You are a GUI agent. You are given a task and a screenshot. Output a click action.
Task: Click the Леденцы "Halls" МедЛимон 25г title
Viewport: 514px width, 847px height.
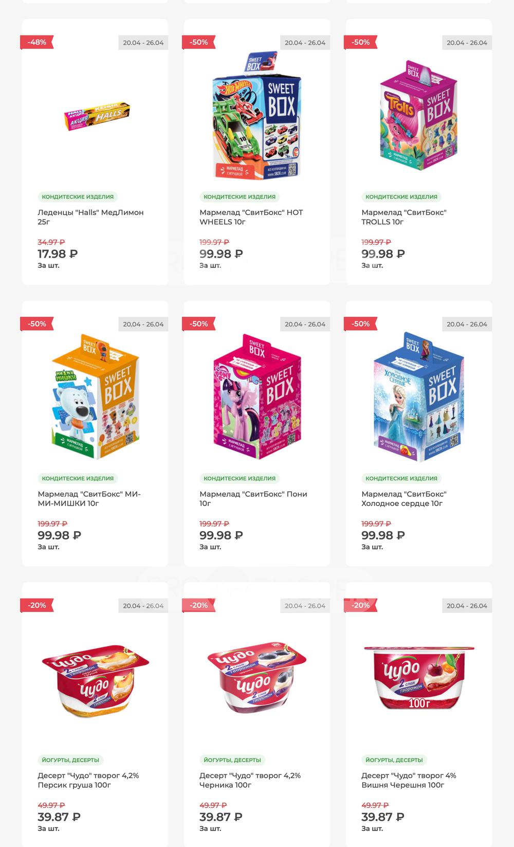pos(90,217)
